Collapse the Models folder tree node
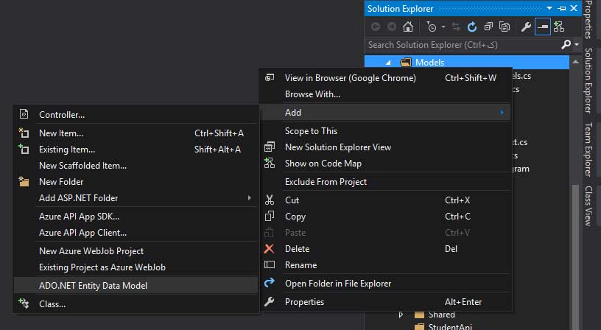This screenshot has height=330, width=601. click(388, 63)
